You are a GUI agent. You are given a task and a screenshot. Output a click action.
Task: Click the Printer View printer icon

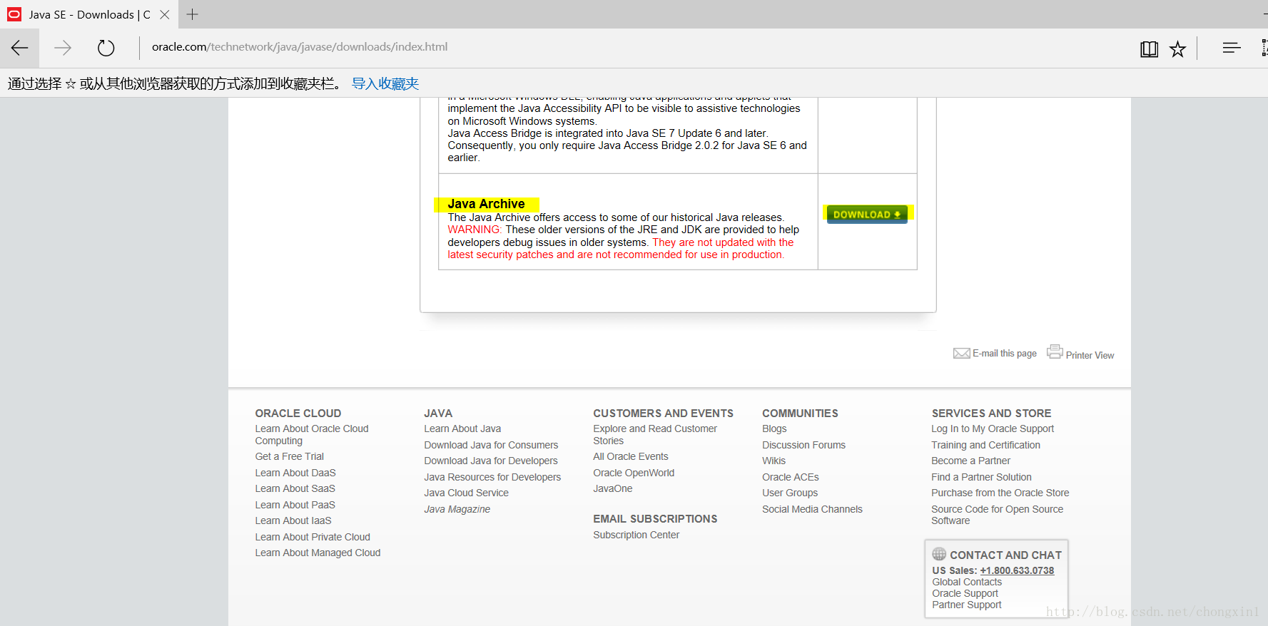click(x=1055, y=352)
